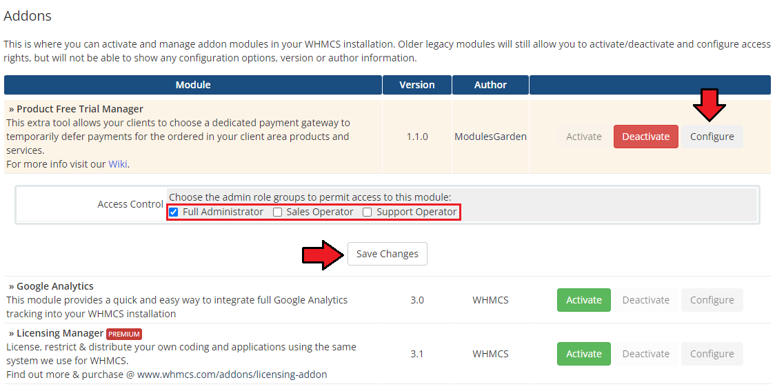
Task: Open the Wiki link
Action: pos(118,164)
